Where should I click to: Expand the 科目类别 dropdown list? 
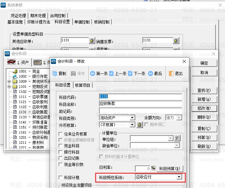coord(132,118)
